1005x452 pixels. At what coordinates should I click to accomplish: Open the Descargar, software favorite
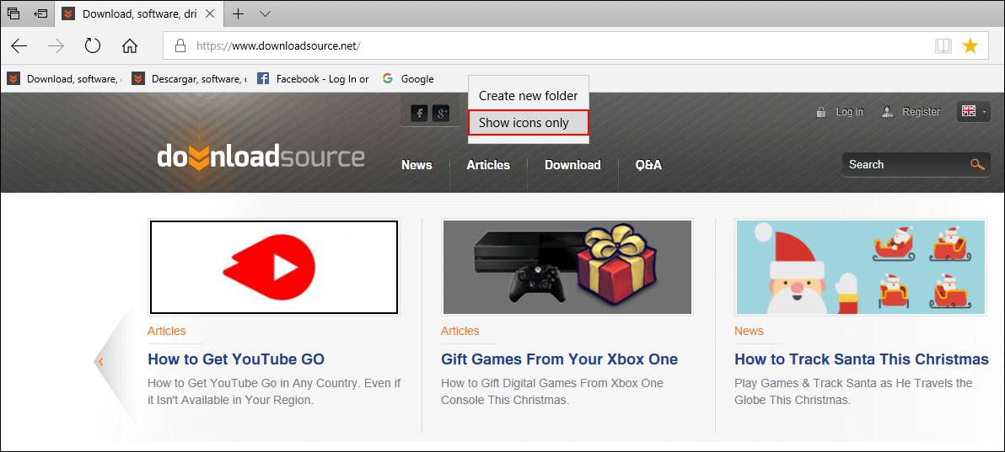pyautogui.click(x=189, y=79)
